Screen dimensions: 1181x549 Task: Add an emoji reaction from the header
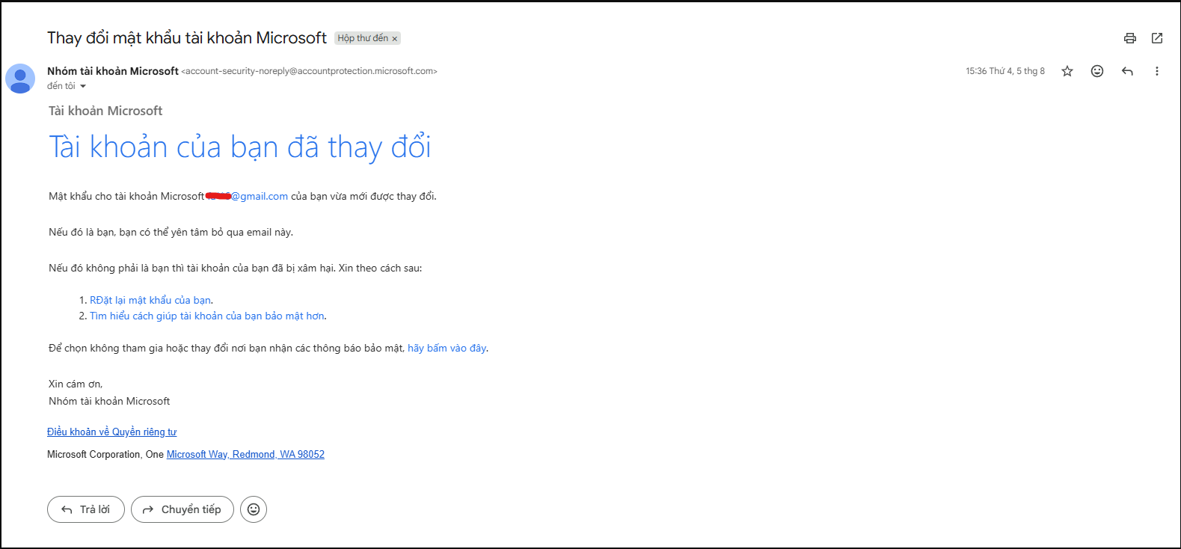click(1097, 71)
